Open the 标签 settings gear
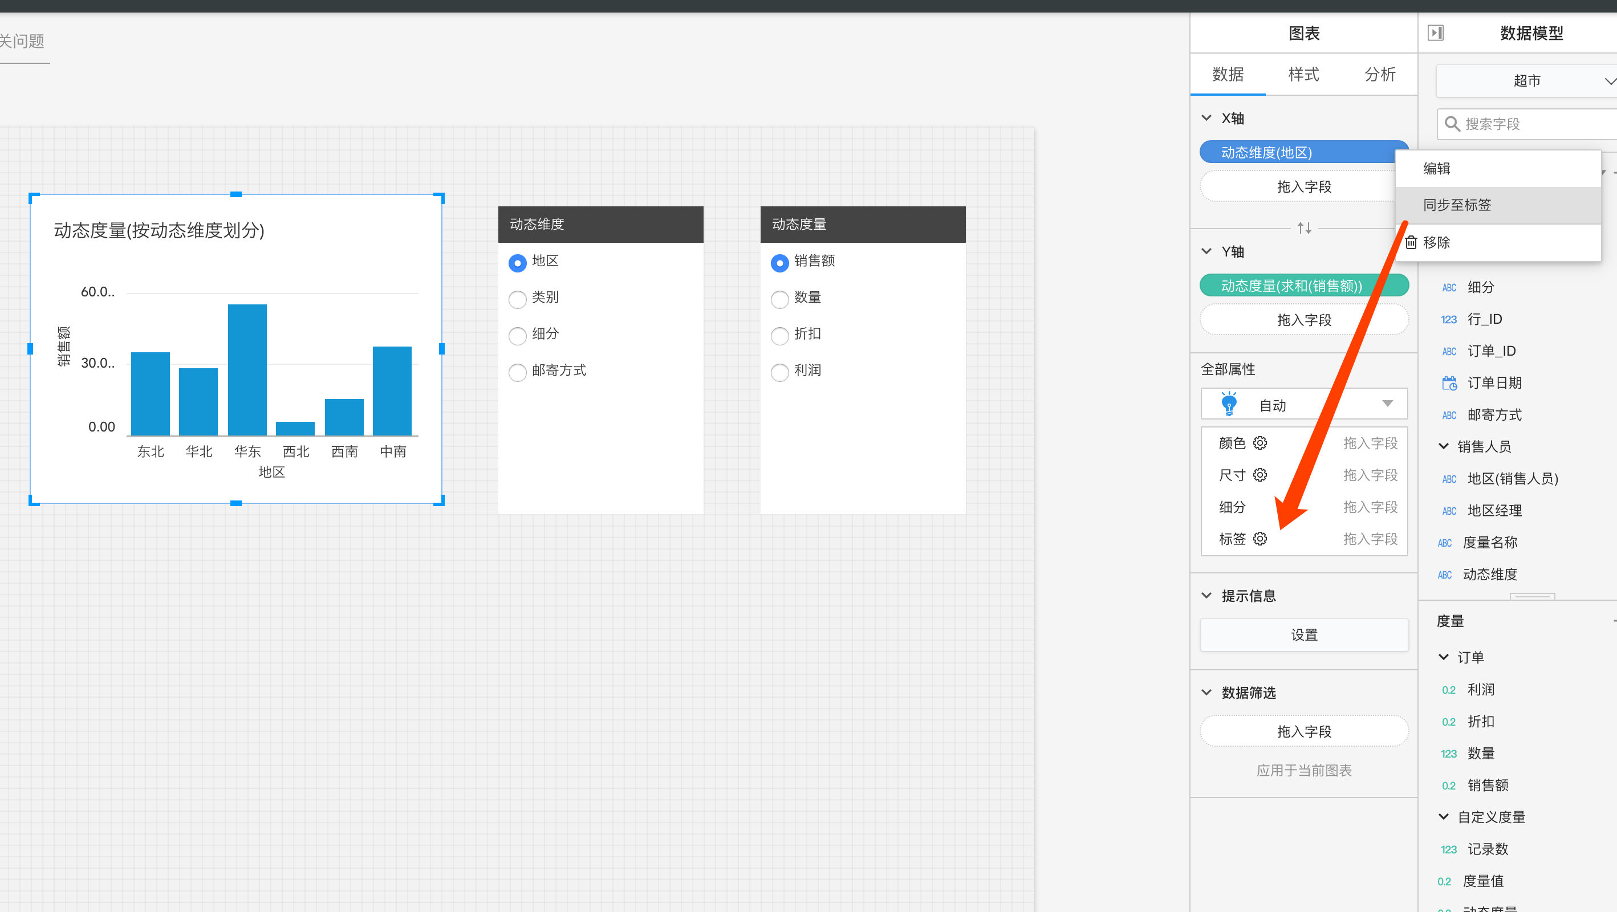Viewport: 1617px width, 912px height. pos(1260,539)
